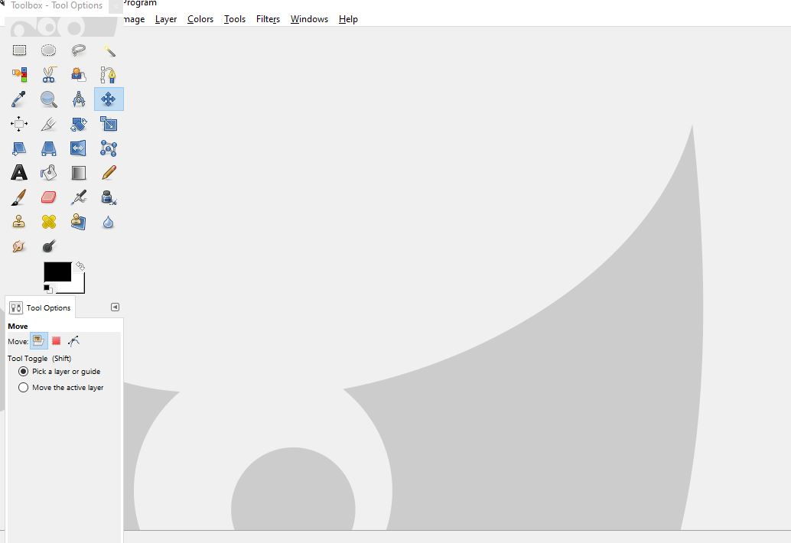
Task: Pick the Smudge finger tool
Action: [x=19, y=246]
